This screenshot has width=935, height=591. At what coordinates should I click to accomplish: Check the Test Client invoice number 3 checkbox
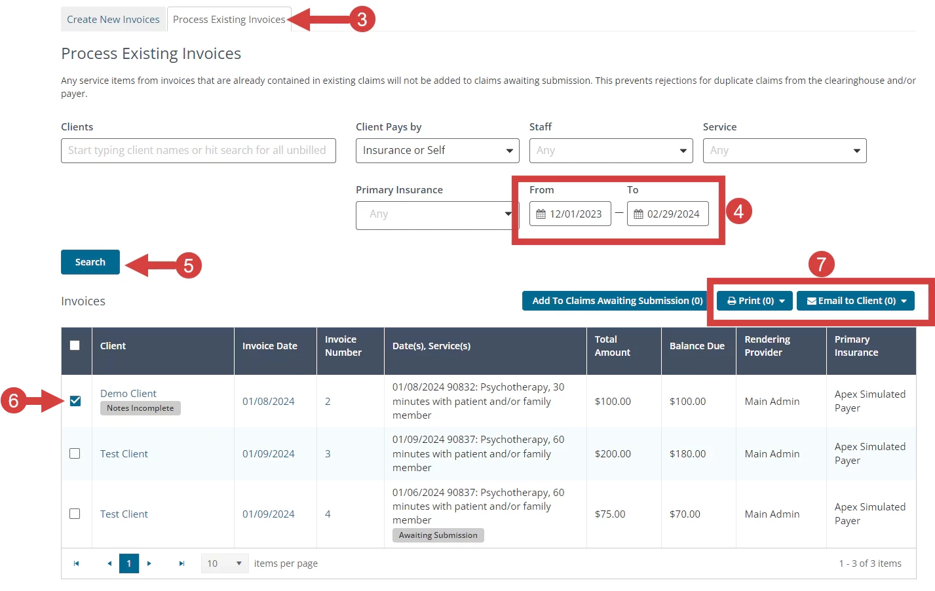[75, 453]
